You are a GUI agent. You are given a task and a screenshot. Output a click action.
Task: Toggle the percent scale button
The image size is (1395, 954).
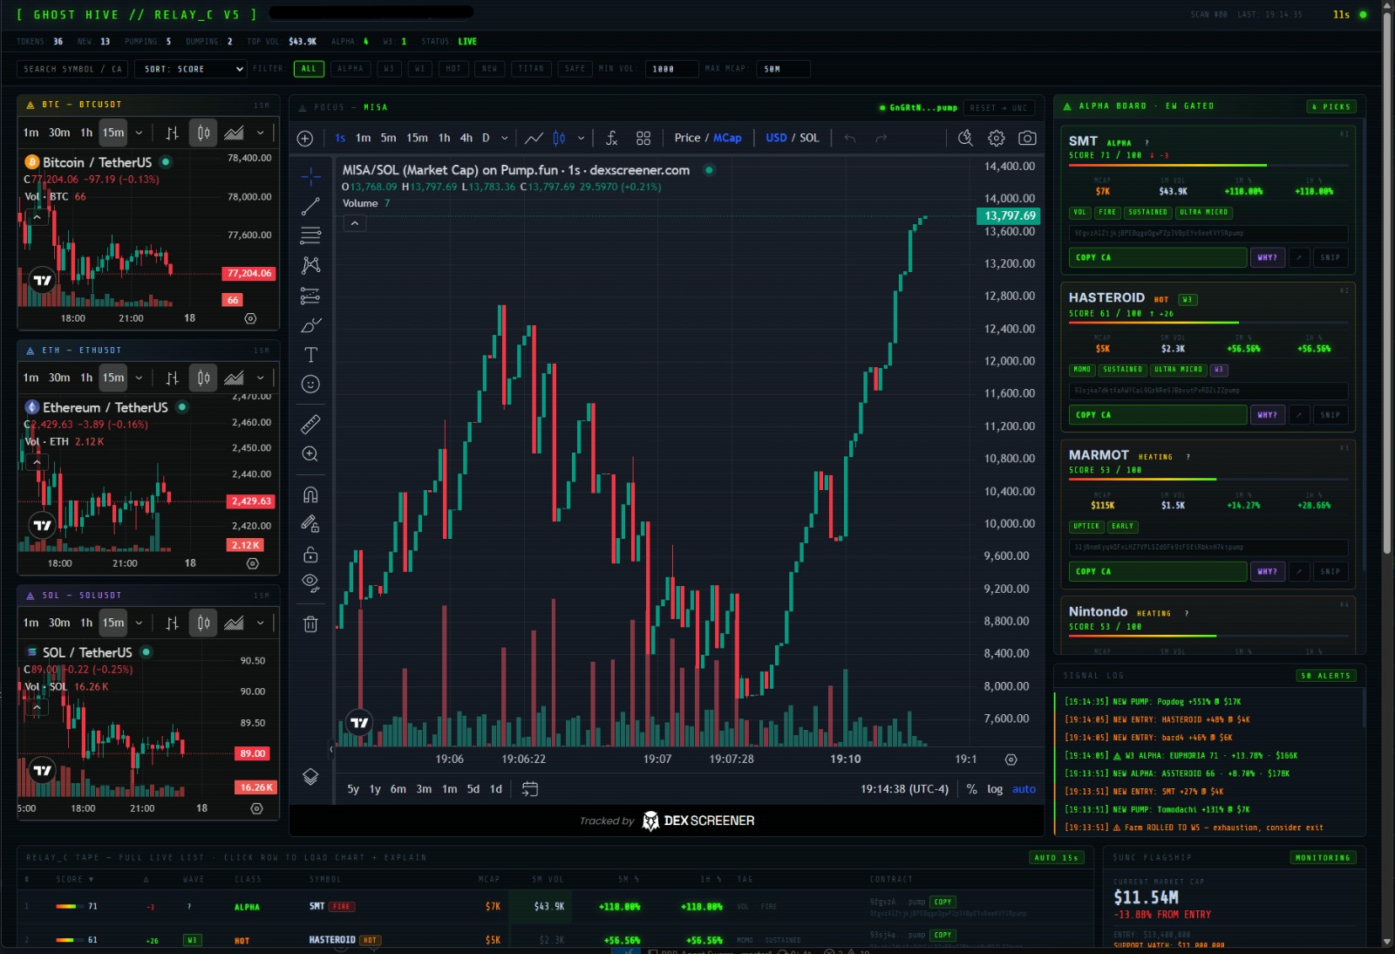pos(971,789)
